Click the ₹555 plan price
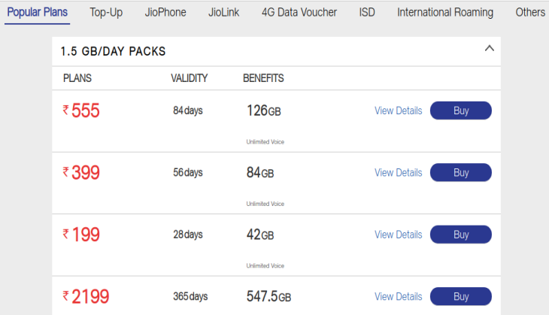549x315 pixels. click(x=81, y=111)
